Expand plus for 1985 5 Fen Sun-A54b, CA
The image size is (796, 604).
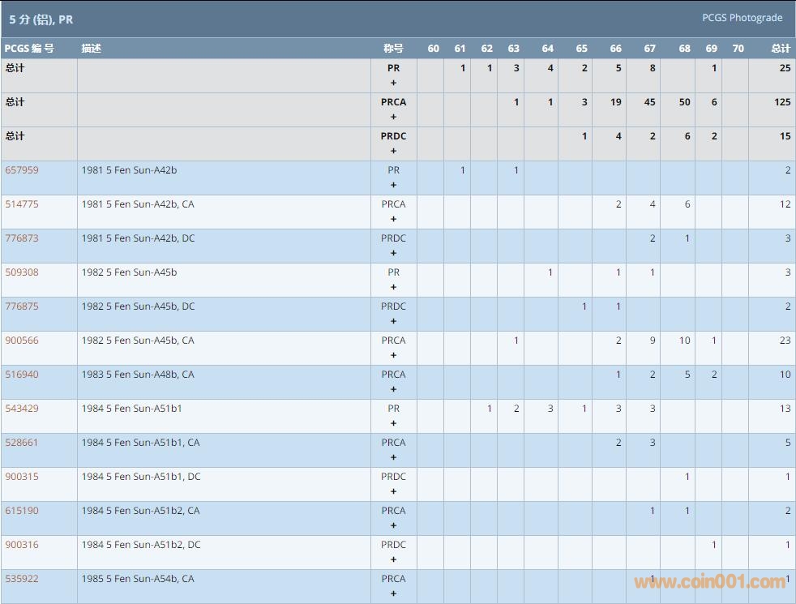[x=394, y=593]
